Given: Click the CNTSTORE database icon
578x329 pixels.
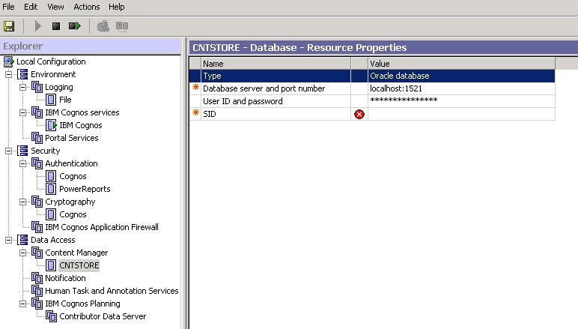Looking at the screenshot, I should pos(51,265).
